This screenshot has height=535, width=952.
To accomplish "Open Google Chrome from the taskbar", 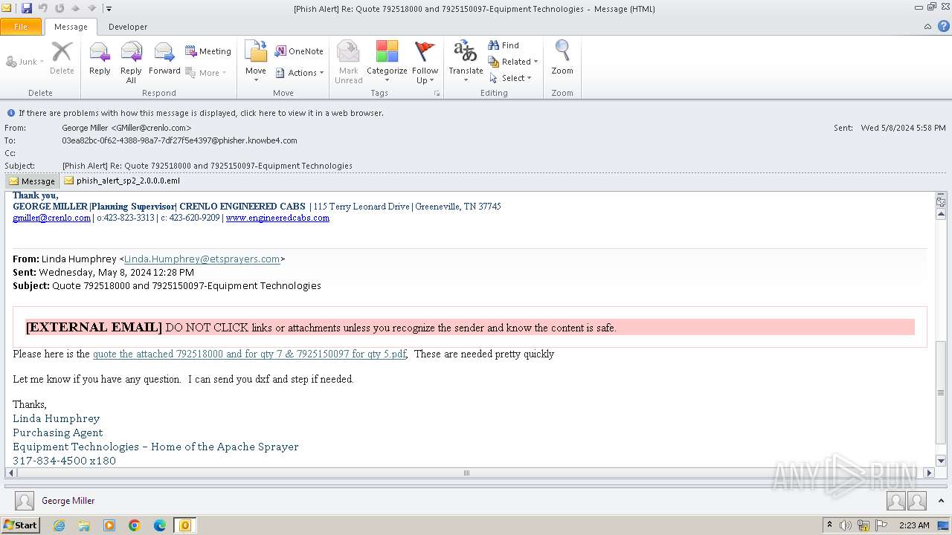I will point(135,525).
